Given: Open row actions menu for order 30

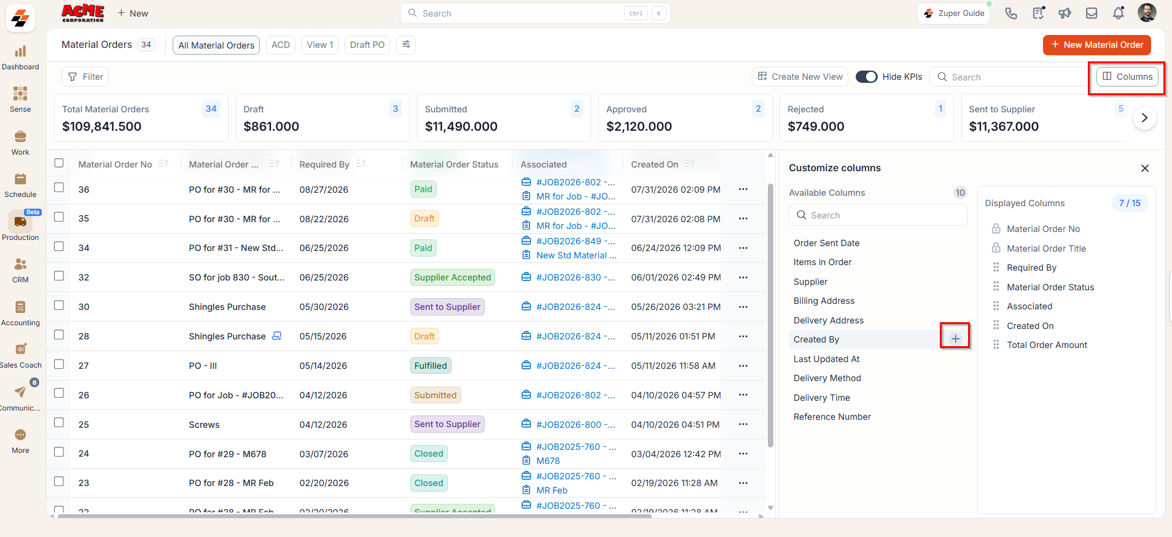Looking at the screenshot, I should coord(743,307).
